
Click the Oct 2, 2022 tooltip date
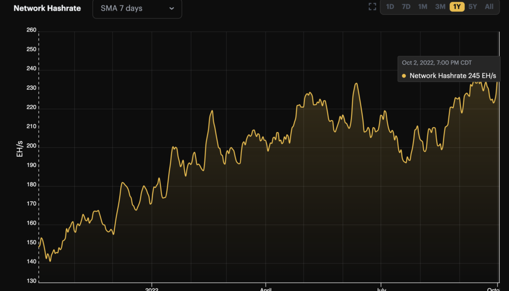(436, 63)
